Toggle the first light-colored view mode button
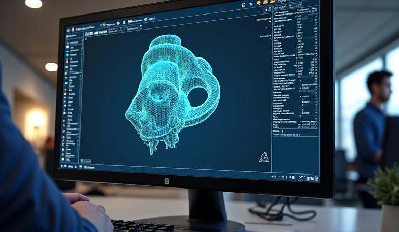The width and height of the screenshot is (399, 232). 89,33
